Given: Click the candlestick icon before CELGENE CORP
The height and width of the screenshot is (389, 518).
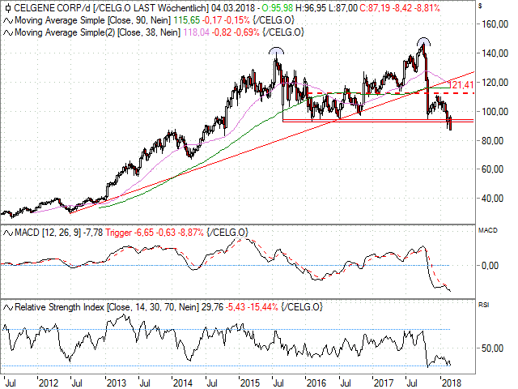Looking at the screenshot, I should pyautogui.click(x=8, y=8).
